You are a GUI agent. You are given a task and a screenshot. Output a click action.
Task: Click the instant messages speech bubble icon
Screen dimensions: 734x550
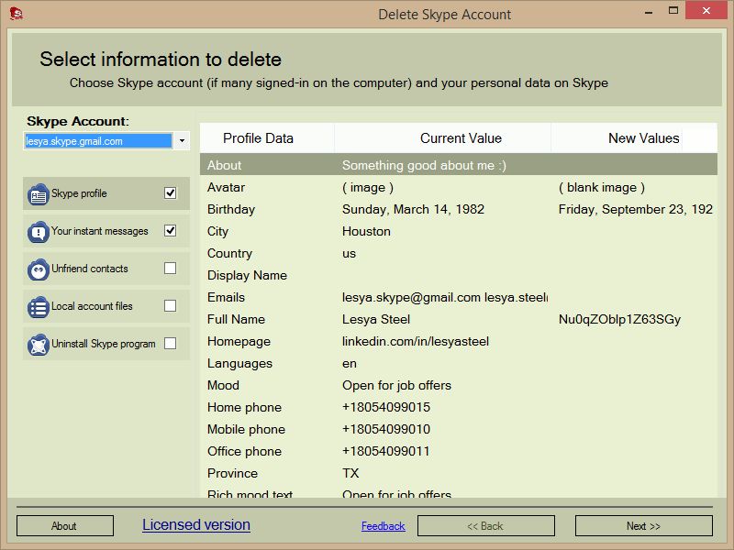[38, 232]
